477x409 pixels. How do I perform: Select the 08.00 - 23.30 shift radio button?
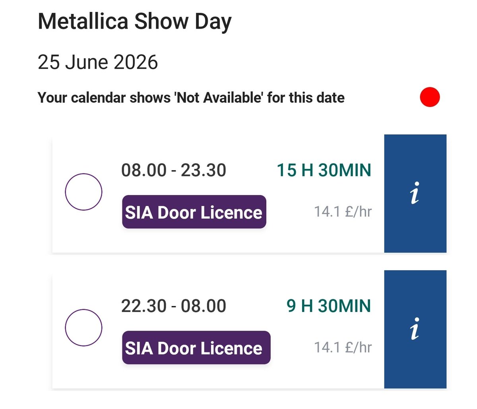pos(83,192)
